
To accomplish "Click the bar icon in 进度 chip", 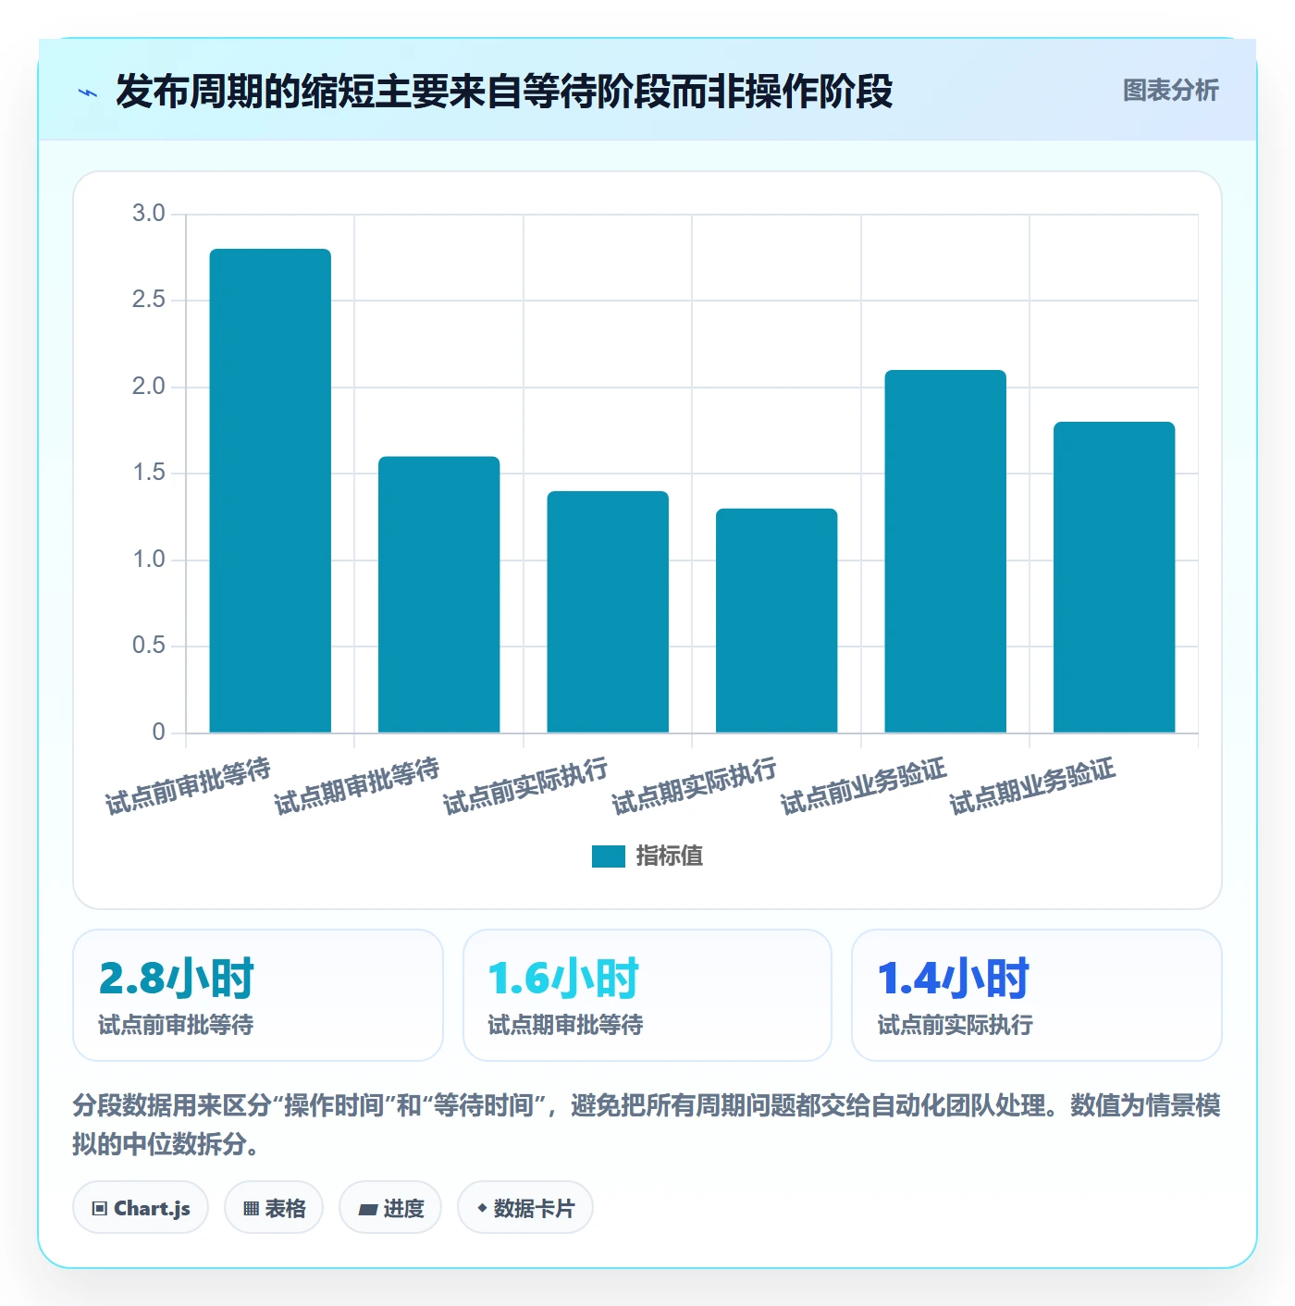I will pos(368,1209).
